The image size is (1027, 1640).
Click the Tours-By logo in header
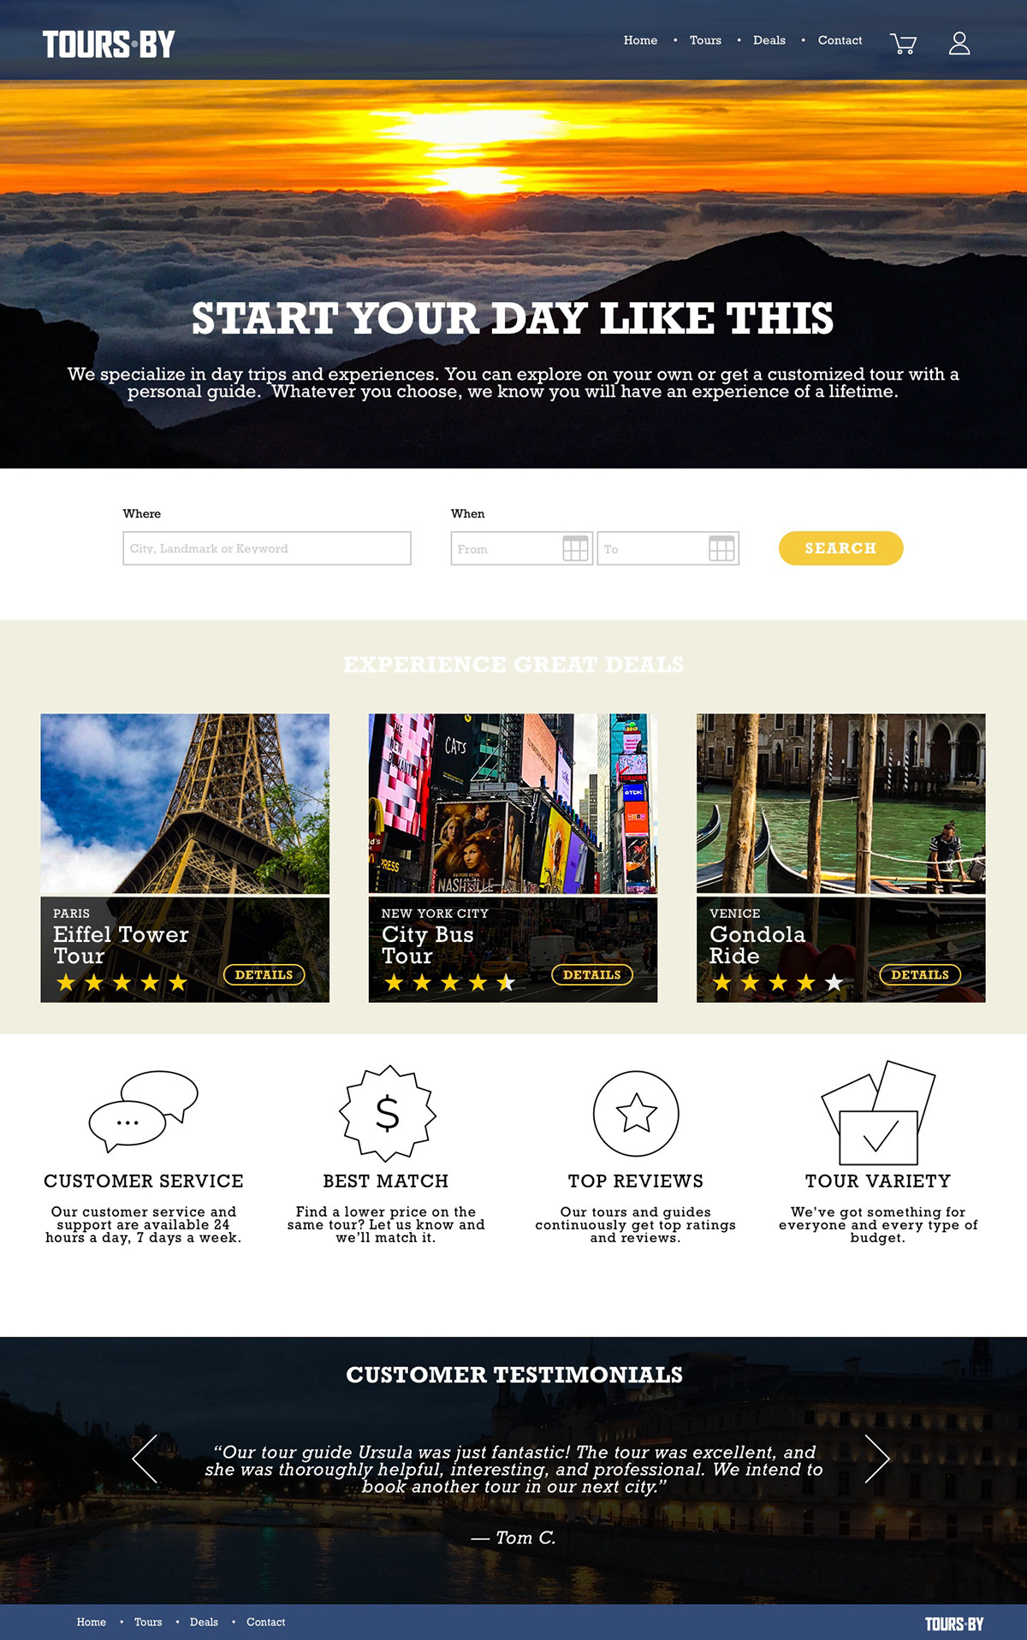coord(109,44)
